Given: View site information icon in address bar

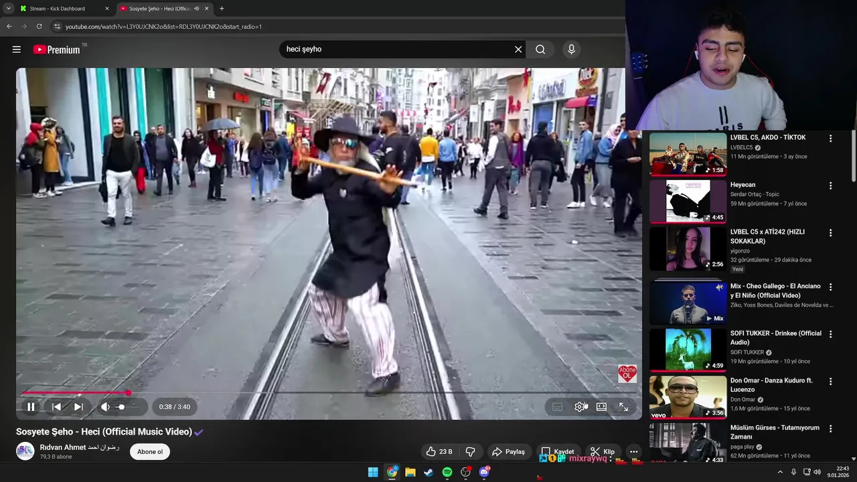Looking at the screenshot, I should click(x=58, y=27).
